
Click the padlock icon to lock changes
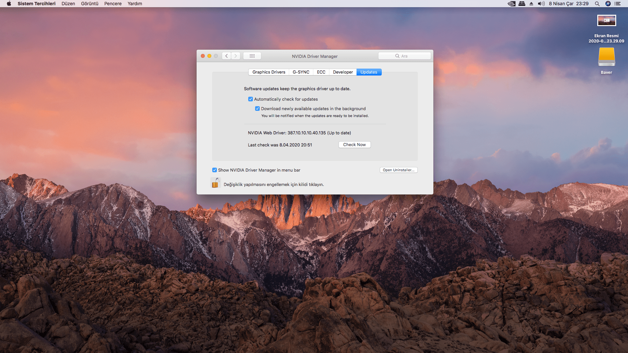pos(215,183)
